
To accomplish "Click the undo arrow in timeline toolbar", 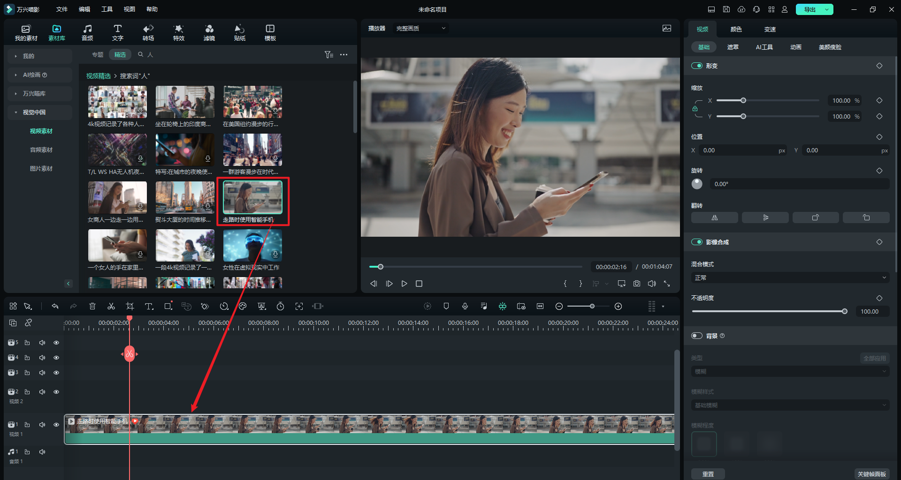I will (x=55, y=306).
